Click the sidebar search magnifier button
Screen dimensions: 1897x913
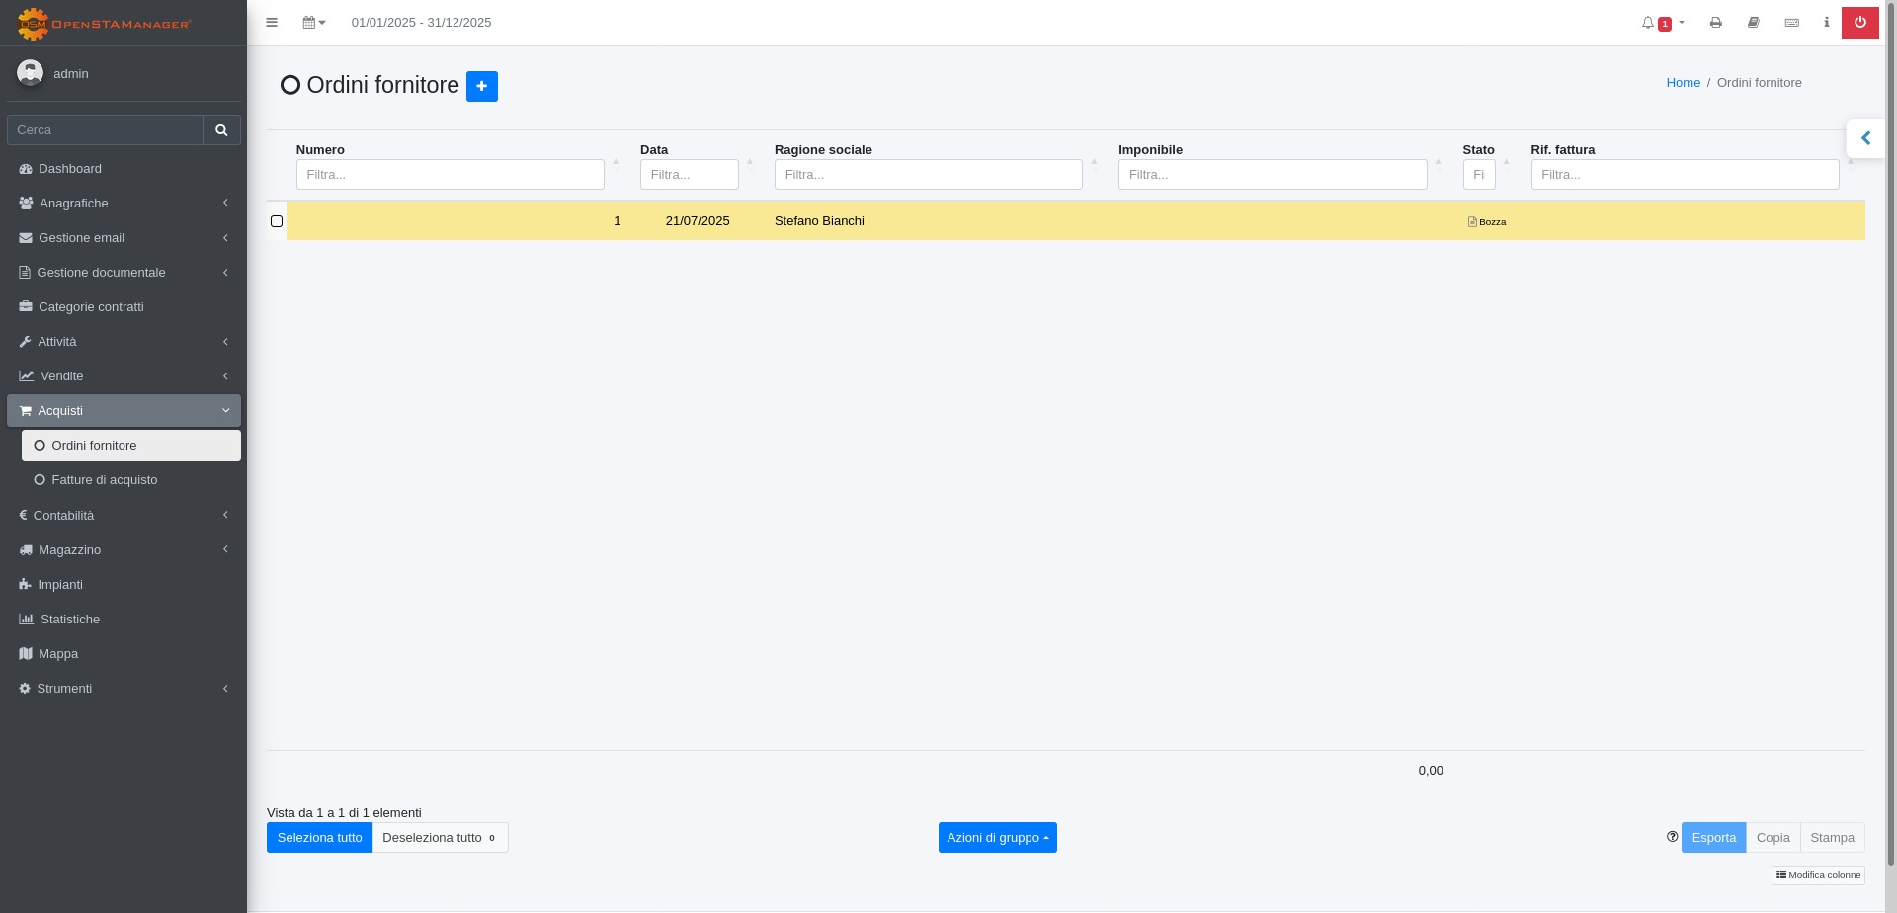[221, 130]
